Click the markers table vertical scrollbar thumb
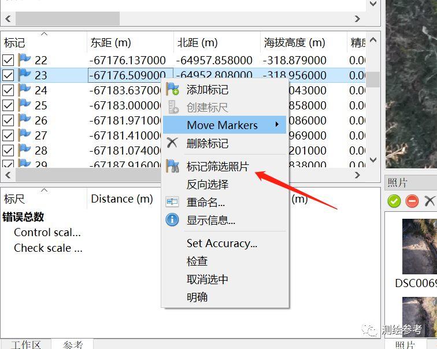 click(x=373, y=79)
